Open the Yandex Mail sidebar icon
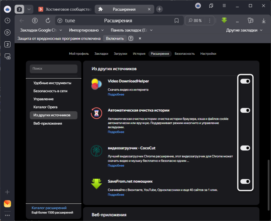Image resolution: width=271 pixels, height=221 pixels. 7,204
